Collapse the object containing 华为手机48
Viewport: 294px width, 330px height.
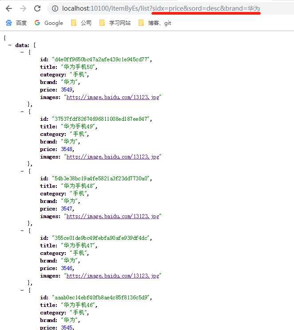tap(22, 171)
